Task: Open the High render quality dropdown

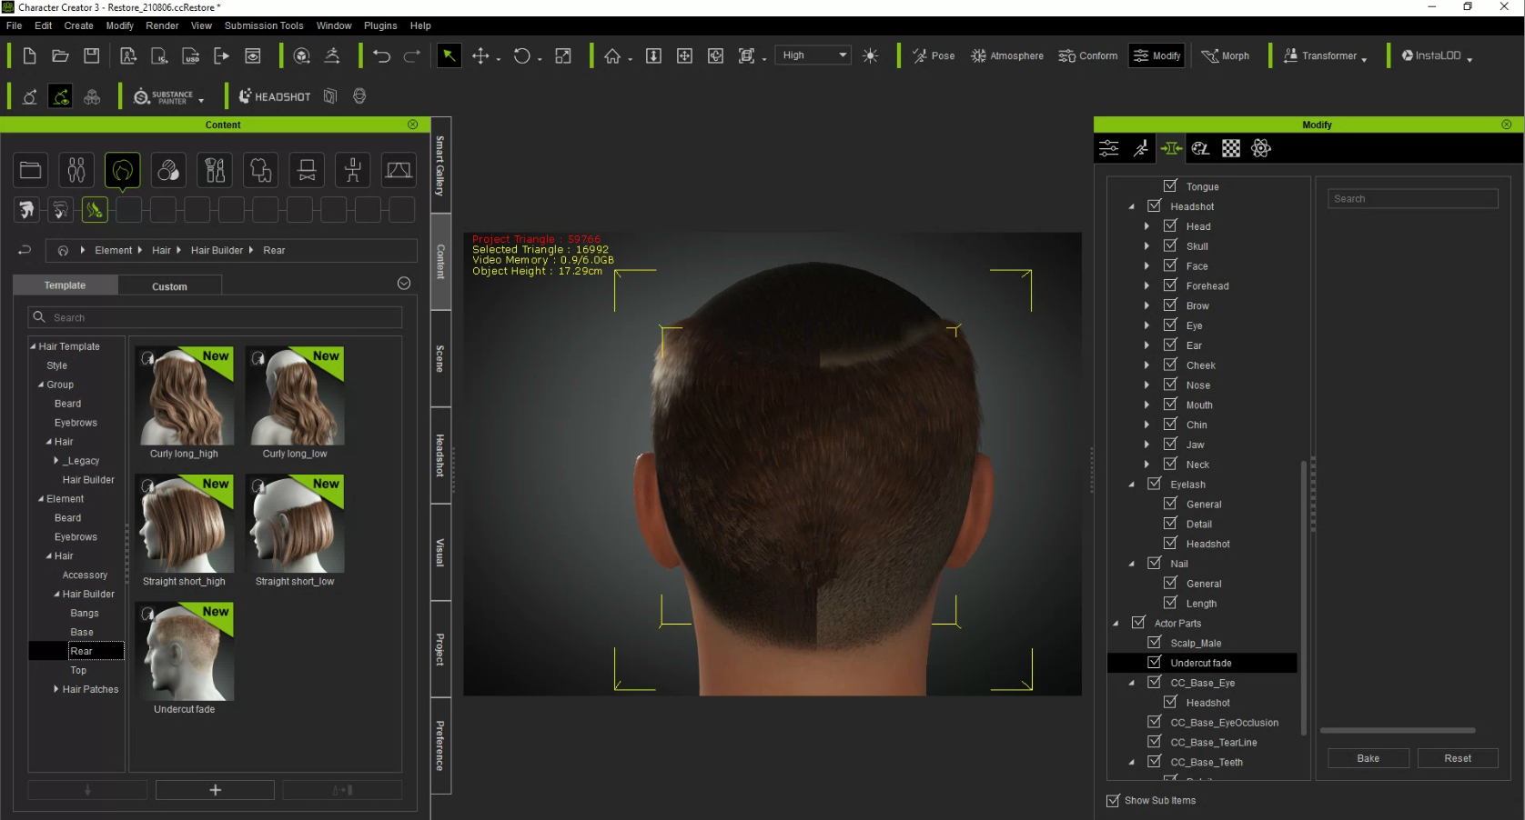Action: pos(813,55)
